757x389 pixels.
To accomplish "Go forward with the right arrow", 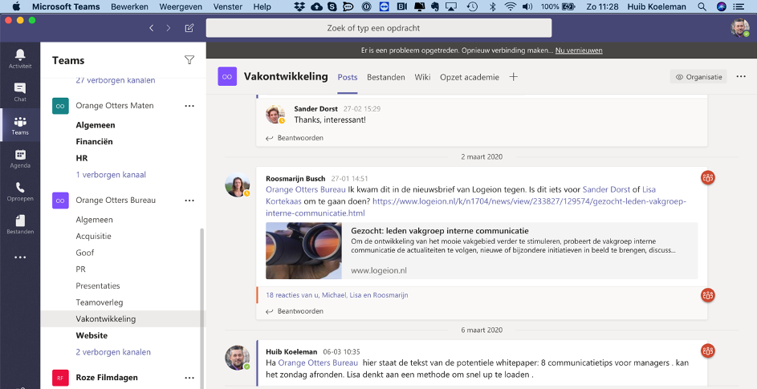I will 168,28.
